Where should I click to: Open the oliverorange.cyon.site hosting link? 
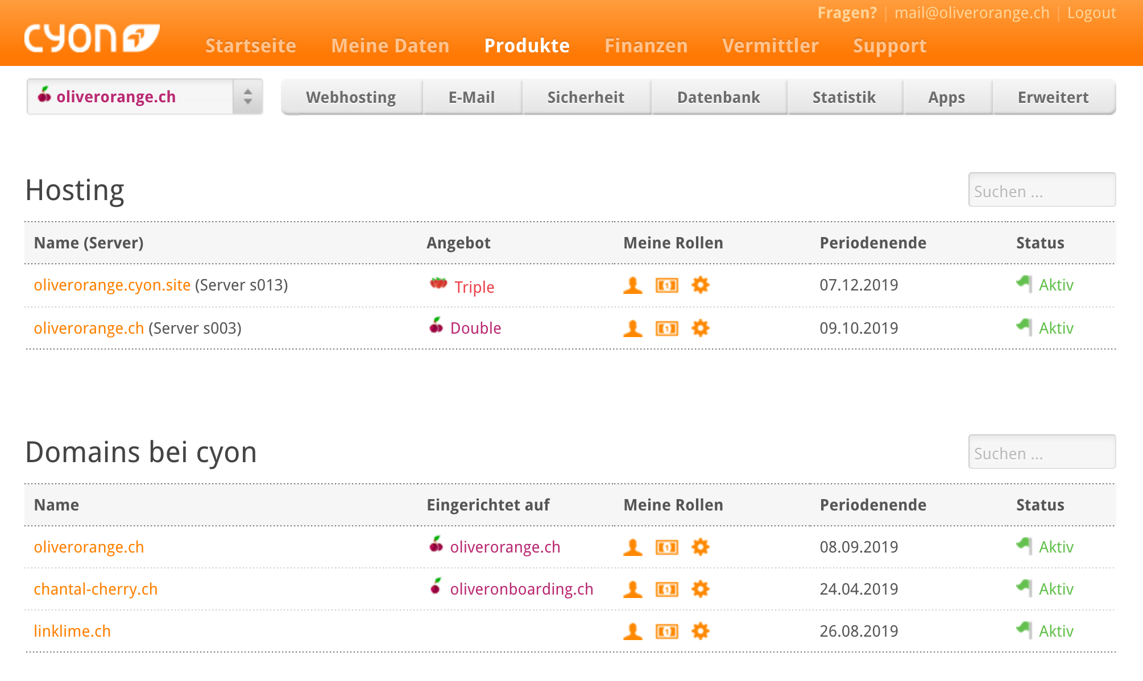112,285
